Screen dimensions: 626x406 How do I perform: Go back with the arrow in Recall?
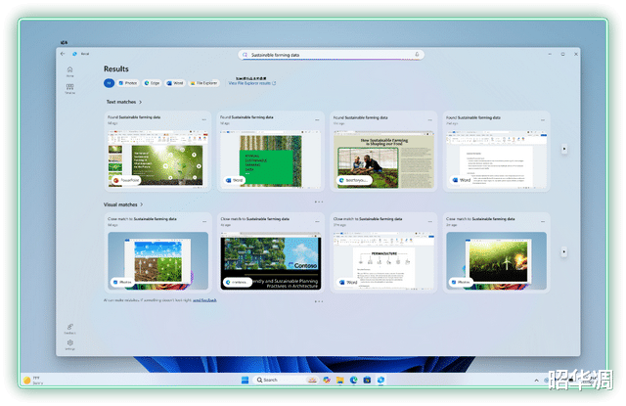click(63, 54)
